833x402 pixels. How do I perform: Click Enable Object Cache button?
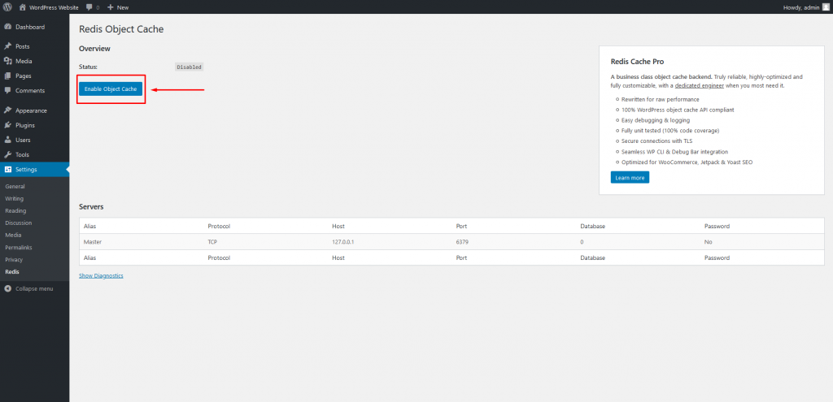[x=111, y=89]
